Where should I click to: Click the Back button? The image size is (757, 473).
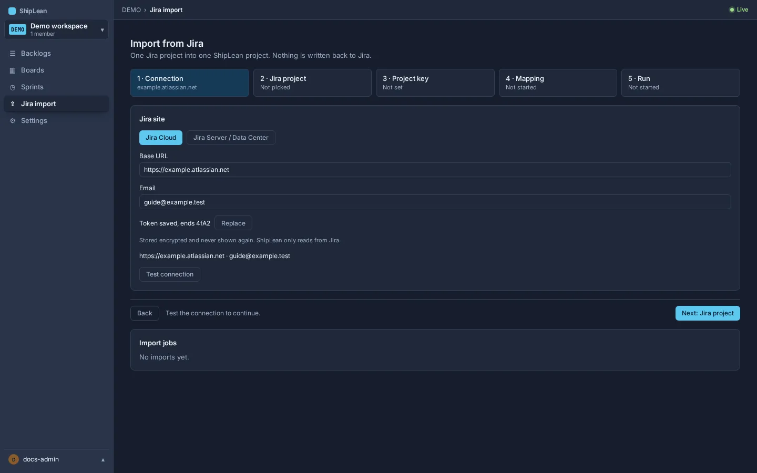click(145, 313)
